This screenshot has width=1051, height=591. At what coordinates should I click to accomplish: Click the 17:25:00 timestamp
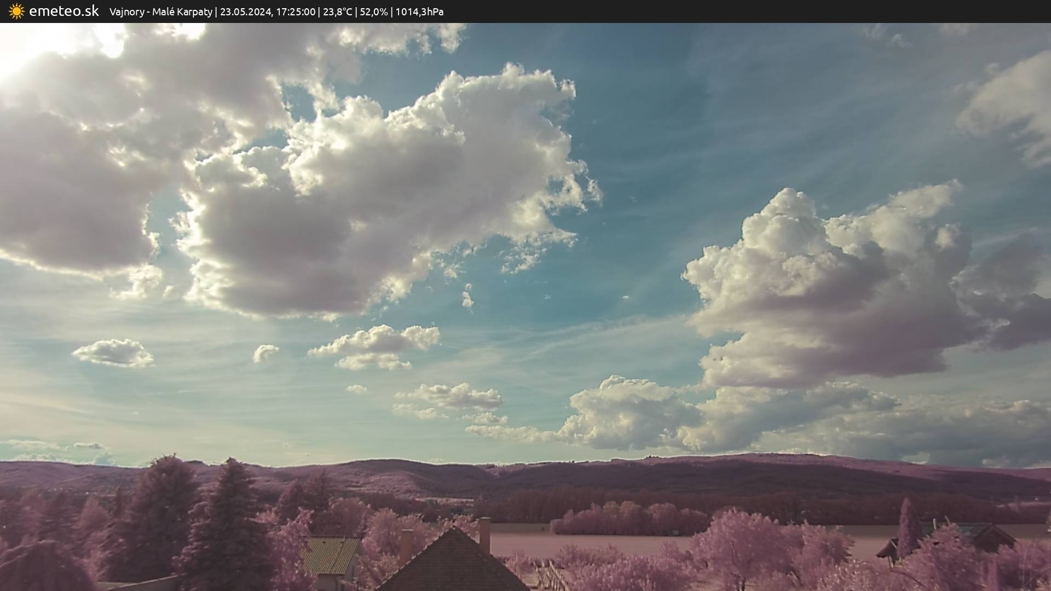(295, 12)
